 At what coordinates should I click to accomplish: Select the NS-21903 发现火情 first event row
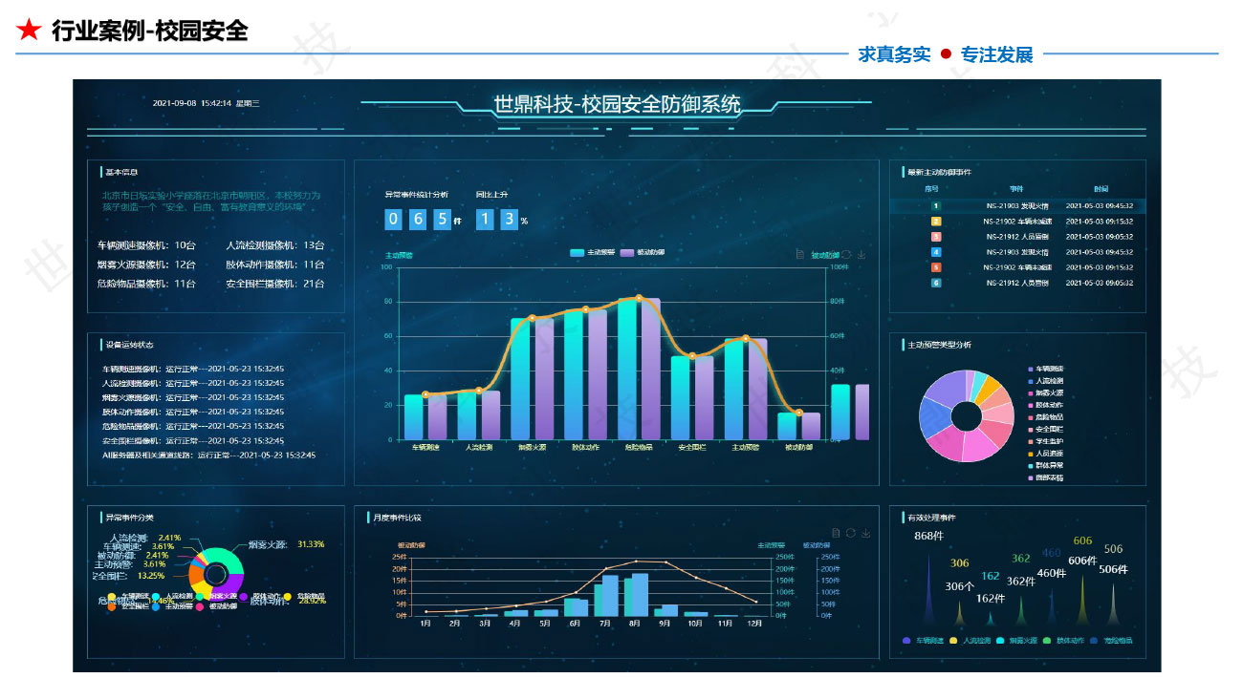[1017, 205]
